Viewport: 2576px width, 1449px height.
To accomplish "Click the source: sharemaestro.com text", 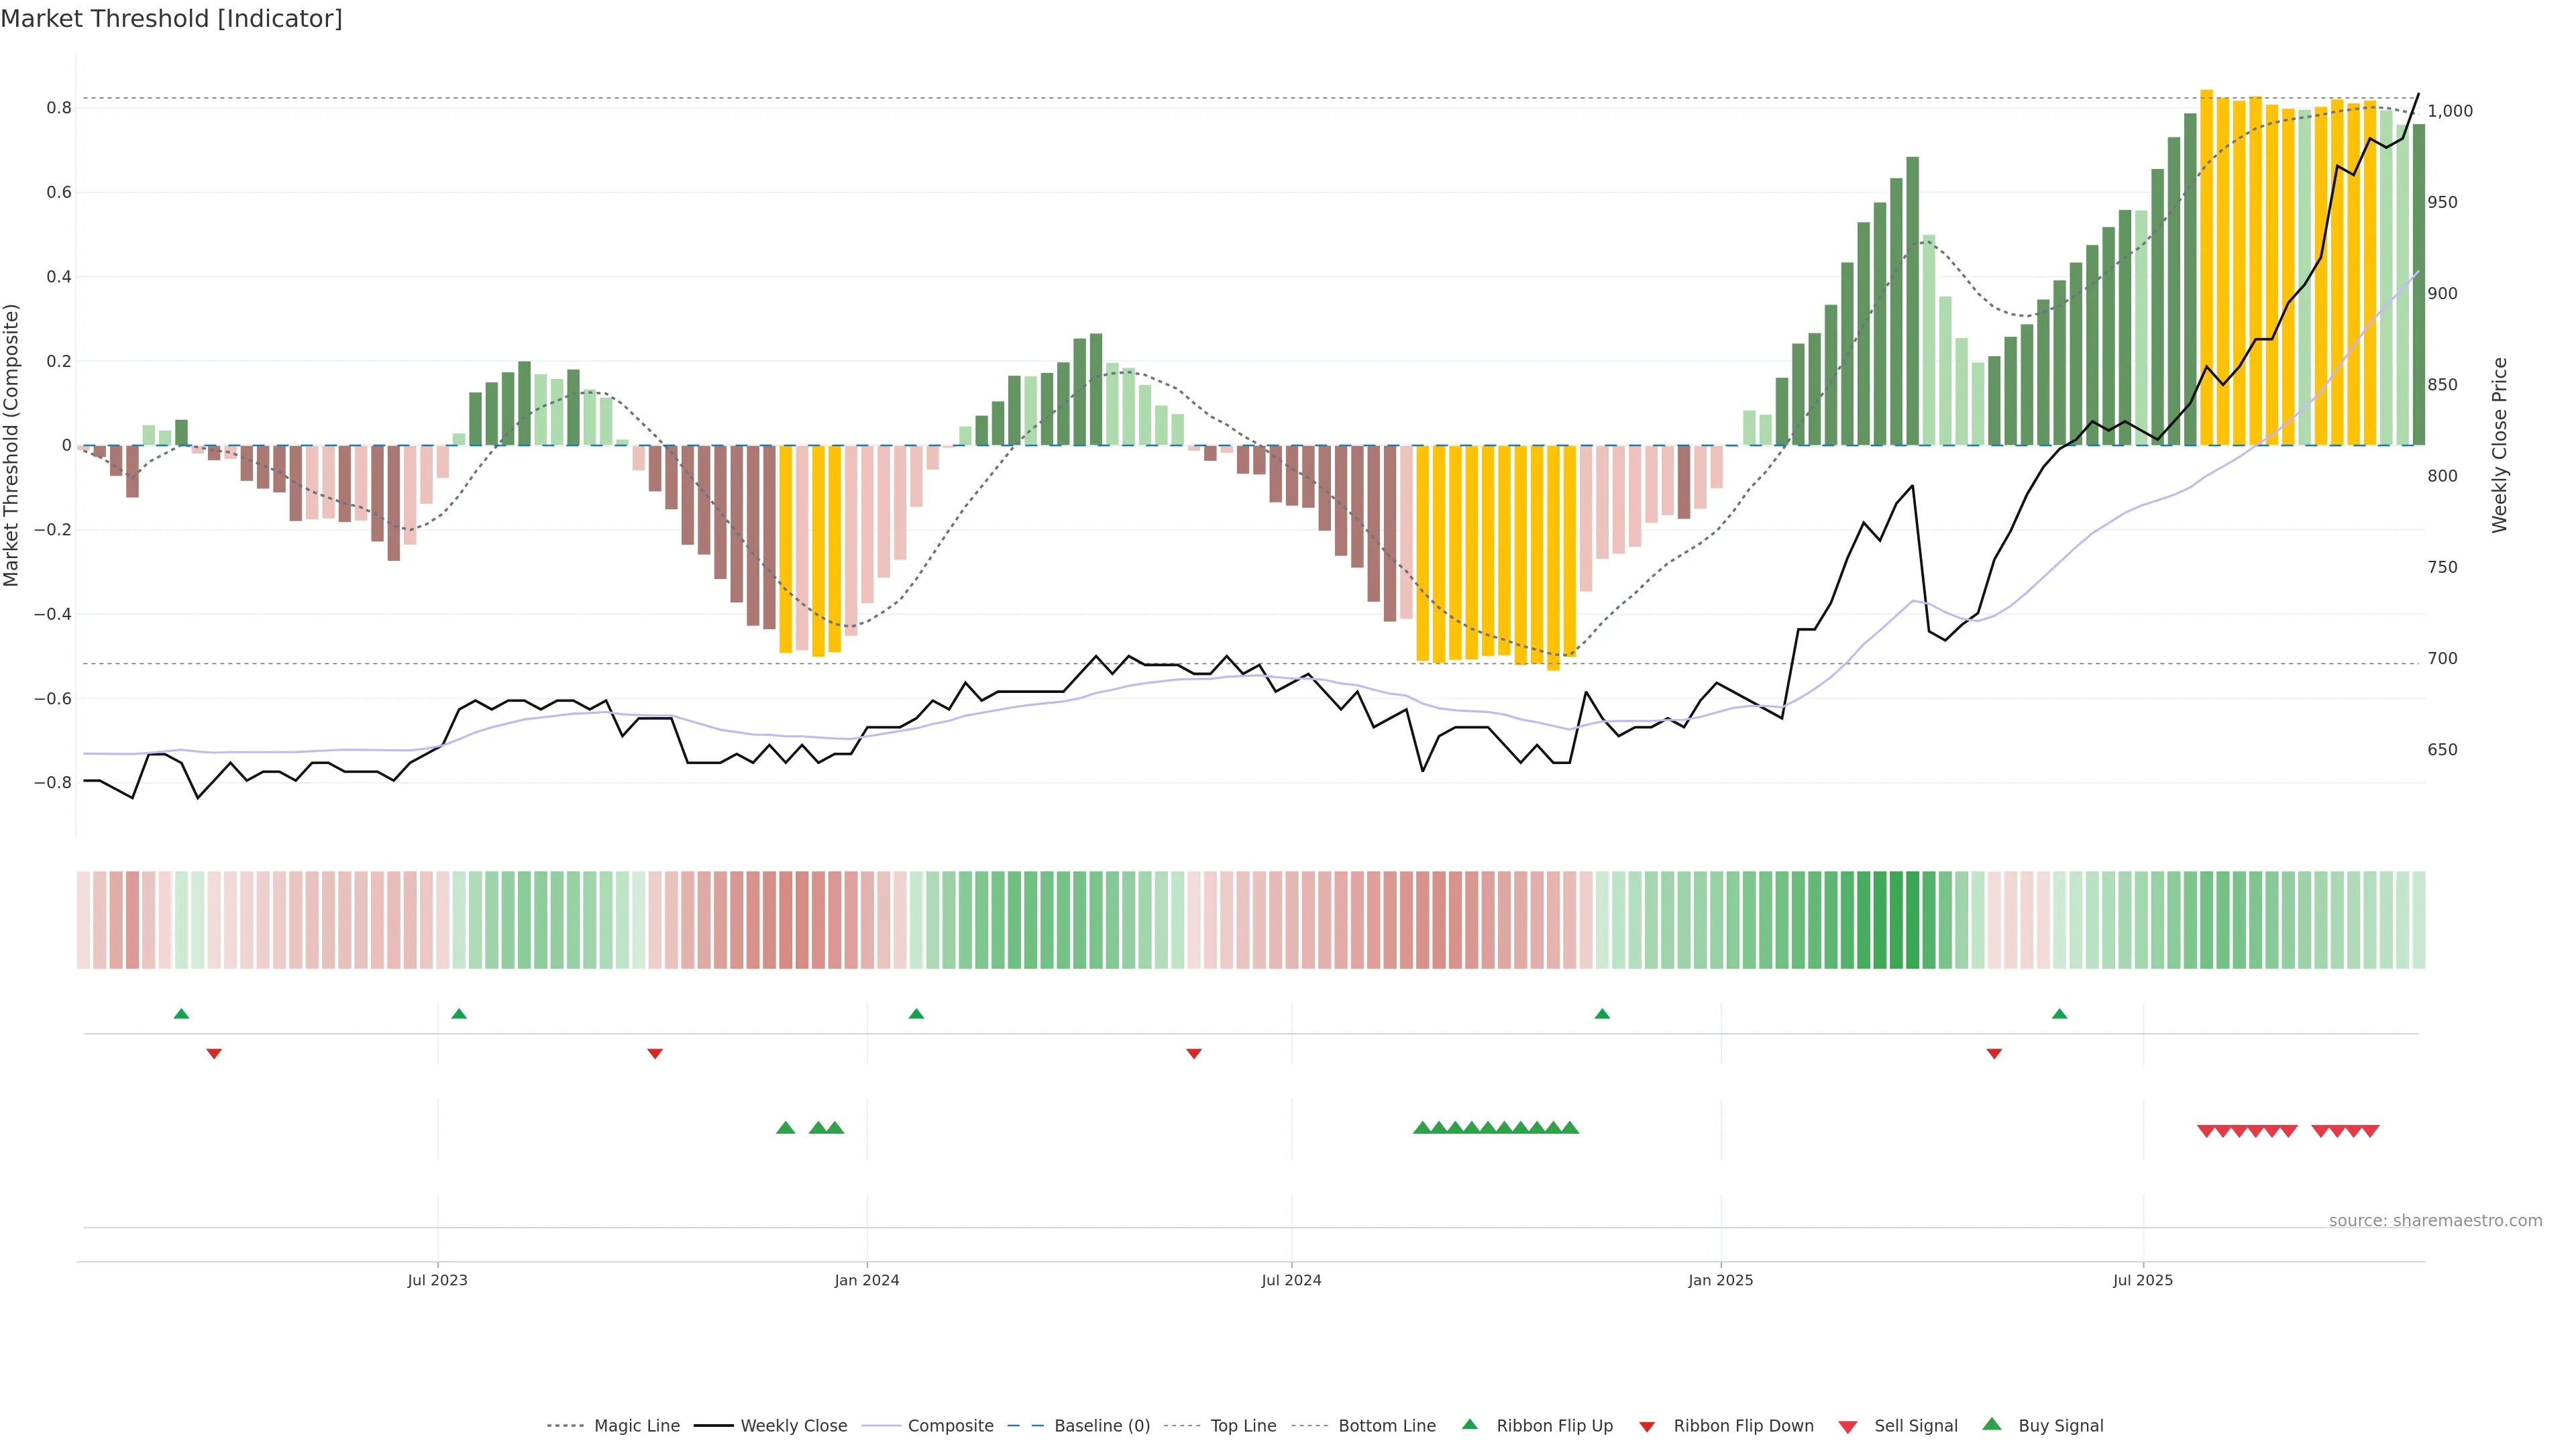I will [x=2435, y=1220].
